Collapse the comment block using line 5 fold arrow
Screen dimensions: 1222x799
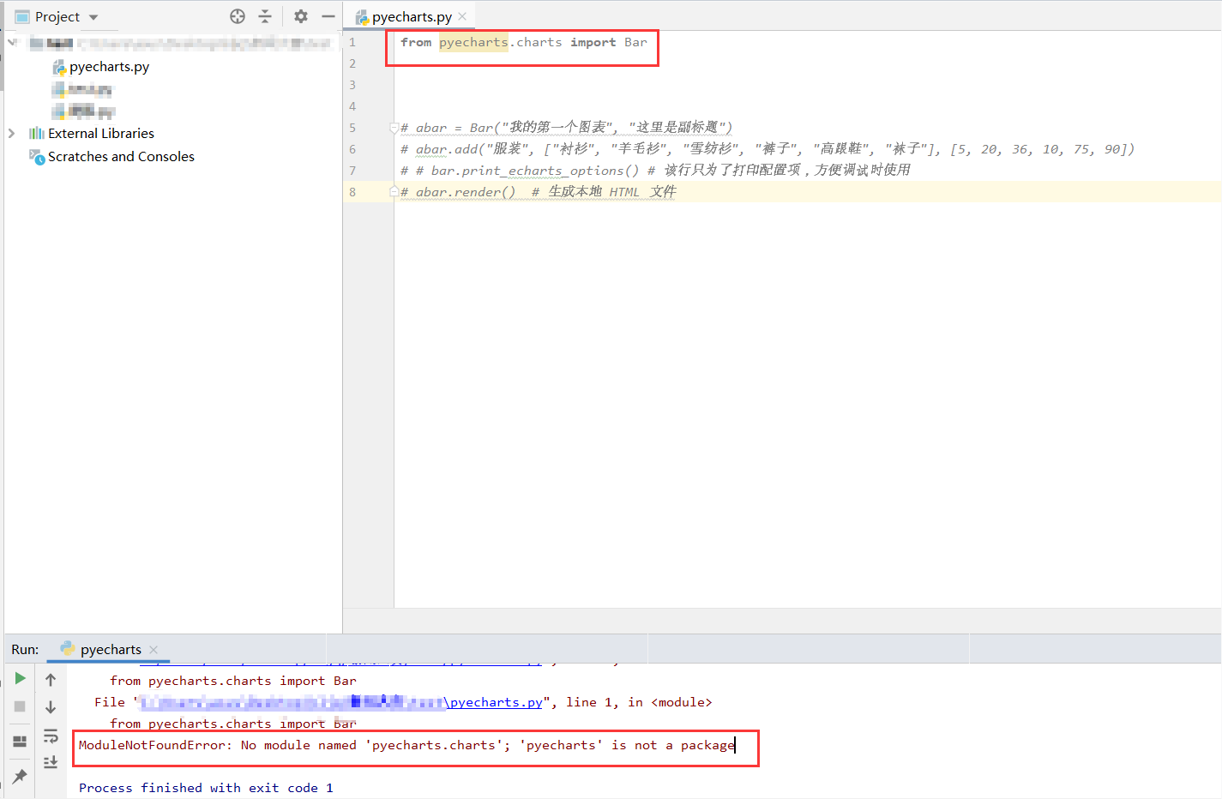pos(393,127)
